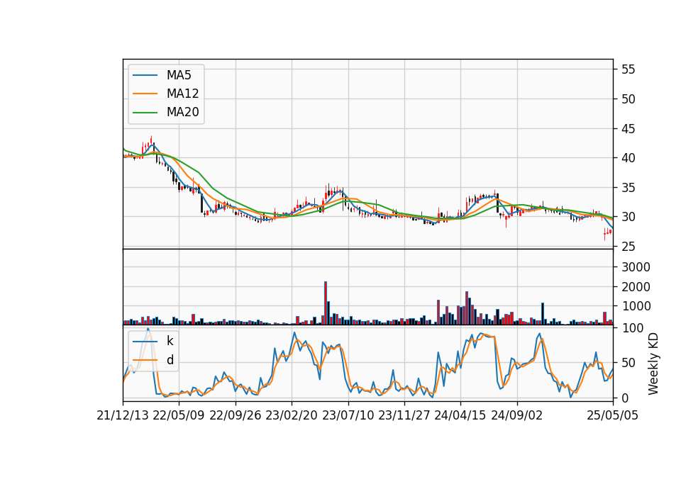Click the 23/07/10 date label
Image resolution: width=681 pixels, height=489 pixels.
[348, 415]
